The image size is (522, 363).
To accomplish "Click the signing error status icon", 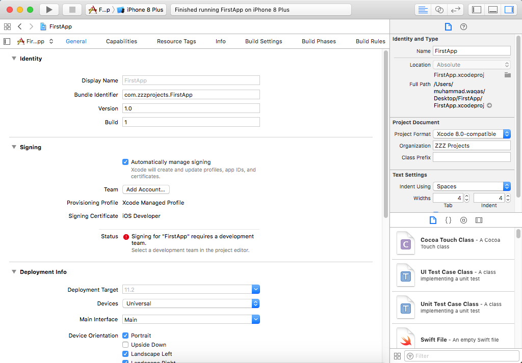I will pyautogui.click(x=126, y=237).
